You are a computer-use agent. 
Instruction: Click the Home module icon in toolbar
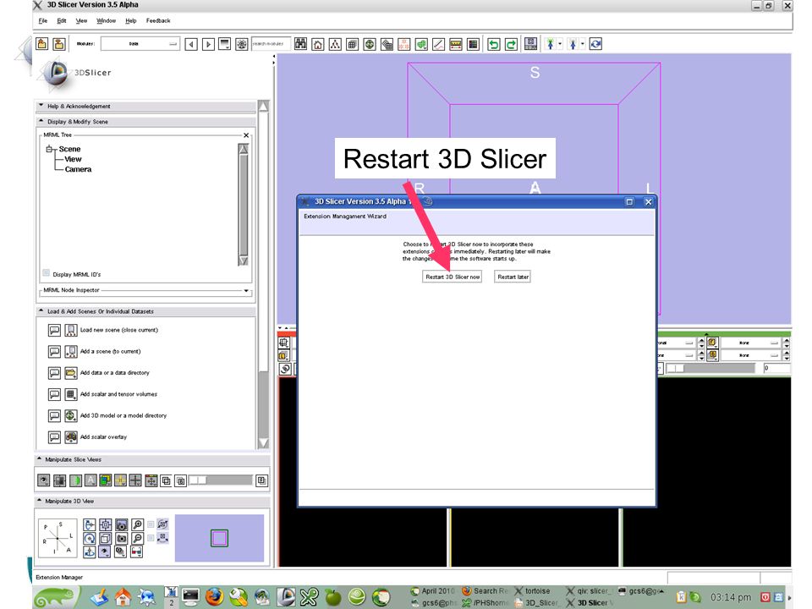click(x=318, y=44)
